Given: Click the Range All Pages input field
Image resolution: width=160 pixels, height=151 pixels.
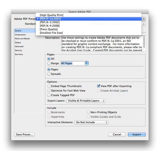Looking at the screenshot, I should (73, 63).
